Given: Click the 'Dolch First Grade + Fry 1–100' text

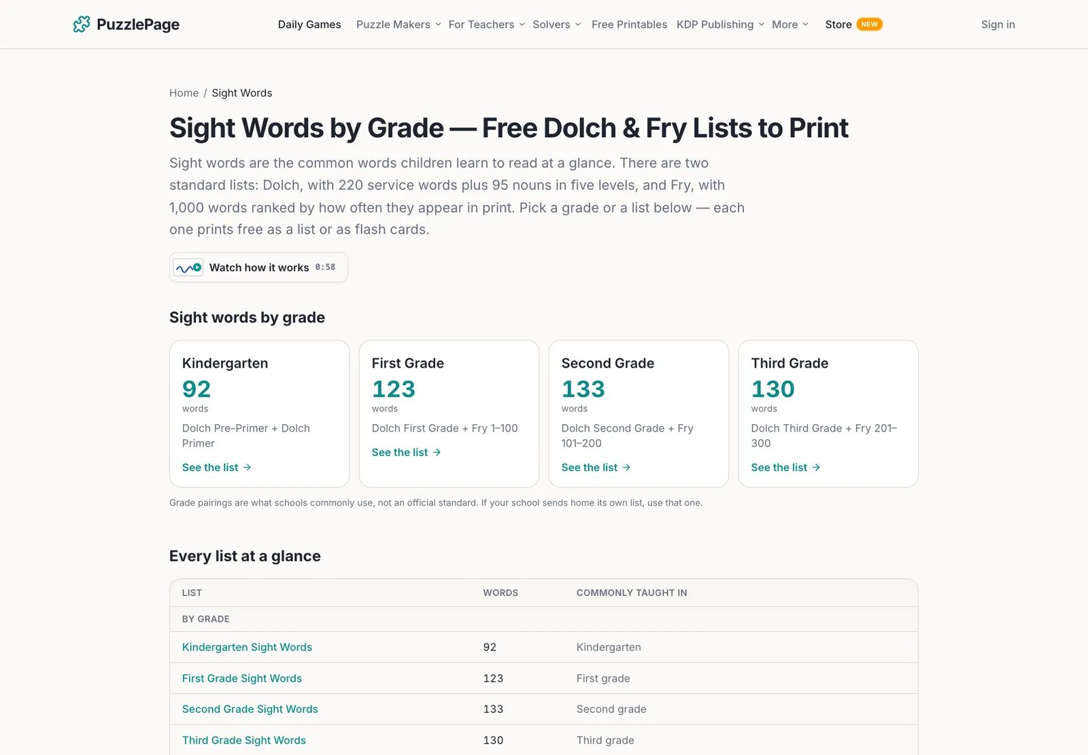Looking at the screenshot, I should point(445,428).
